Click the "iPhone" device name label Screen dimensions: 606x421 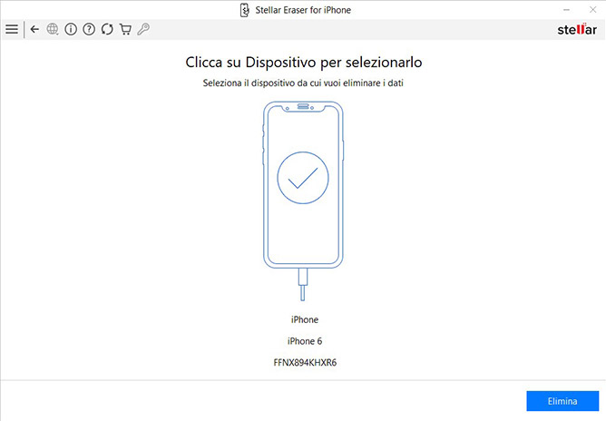[305, 319]
